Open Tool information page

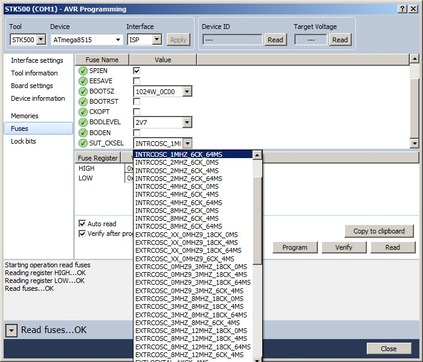click(34, 73)
